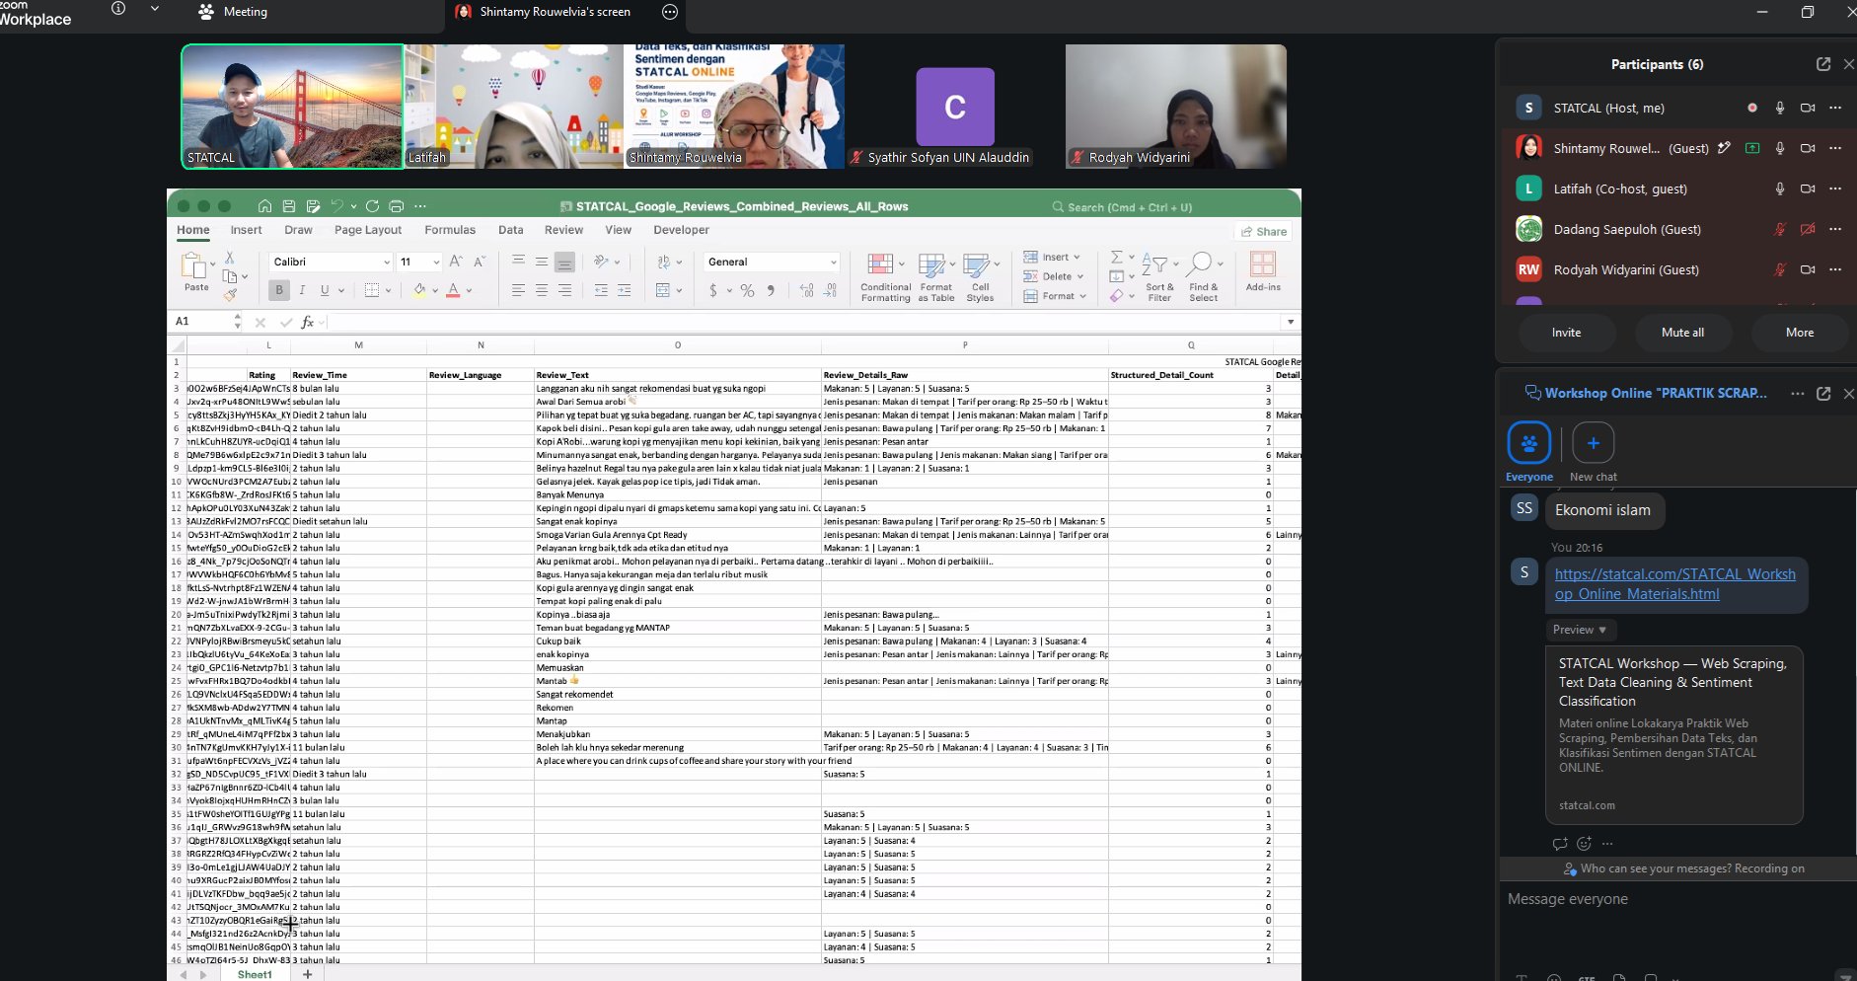Click the Mute all button

tap(1682, 333)
